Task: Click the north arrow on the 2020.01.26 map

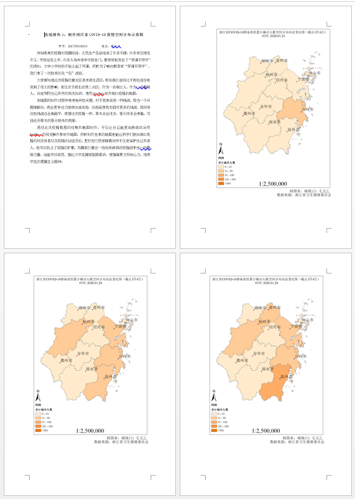Action: point(38,395)
